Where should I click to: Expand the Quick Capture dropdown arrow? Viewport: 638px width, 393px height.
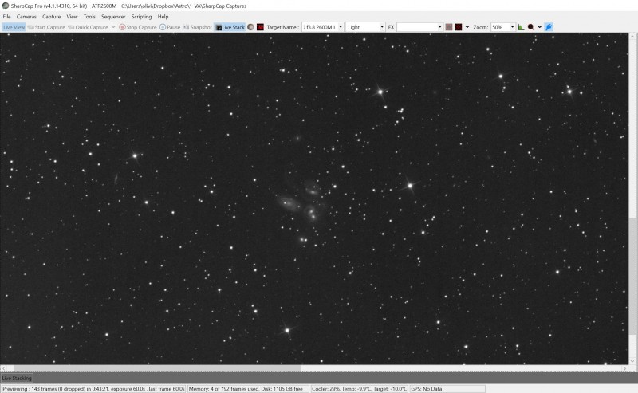click(x=113, y=27)
